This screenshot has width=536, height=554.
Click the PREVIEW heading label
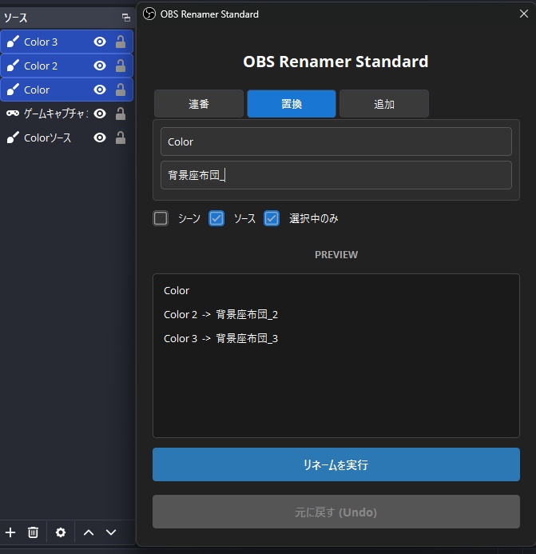(336, 254)
